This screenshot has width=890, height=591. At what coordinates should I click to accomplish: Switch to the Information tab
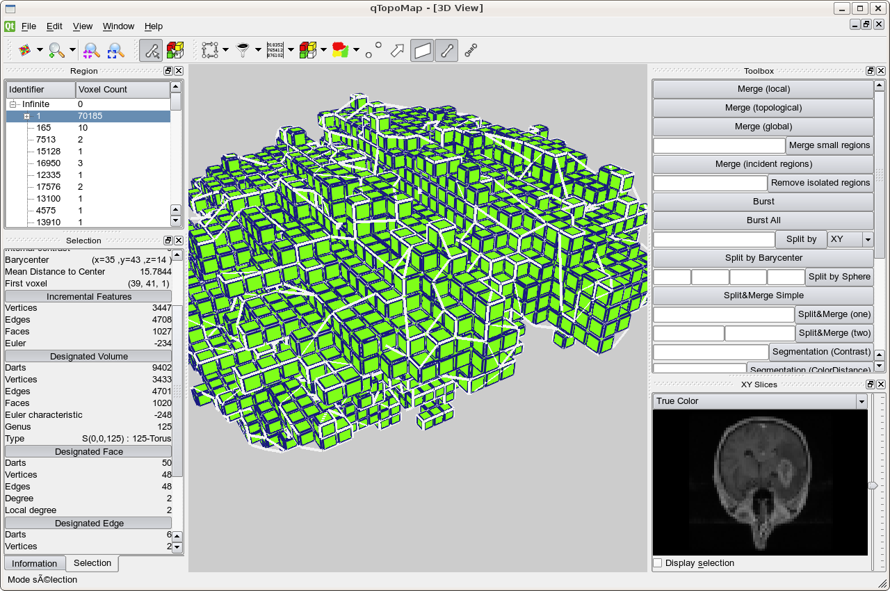(35, 563)
